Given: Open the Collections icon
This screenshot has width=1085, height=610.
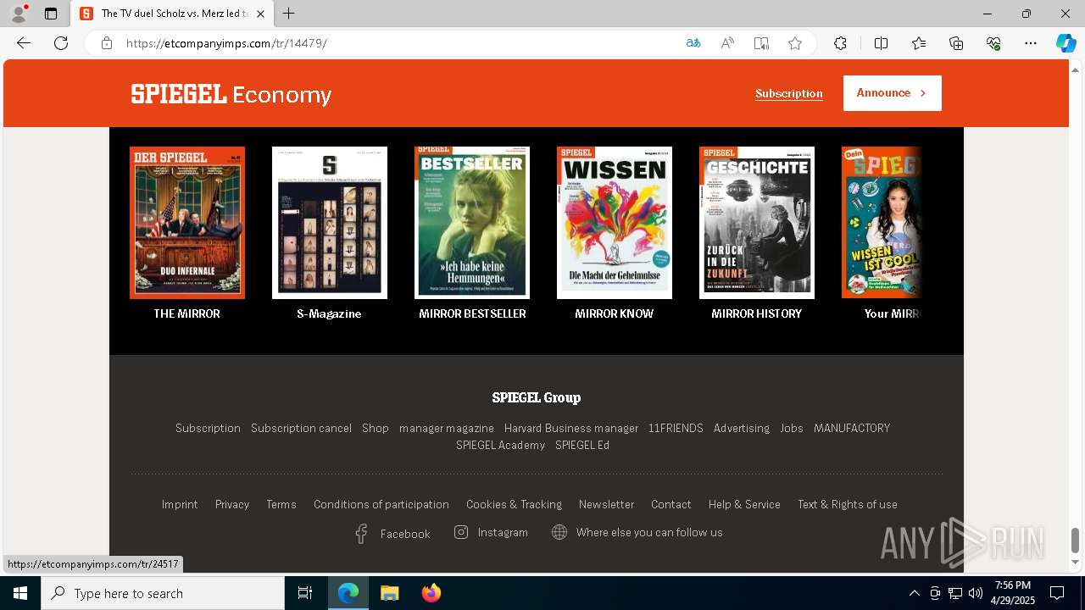Looking at the screenshot, I should [x=956, y=43].
